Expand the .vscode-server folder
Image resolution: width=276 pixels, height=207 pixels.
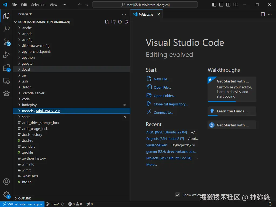(x=33, y=93)
